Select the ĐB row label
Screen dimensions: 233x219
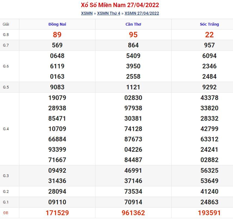(x=6, y=213)
